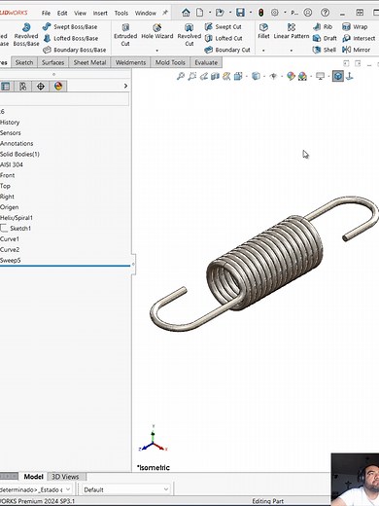This screenshot has height=506, width=379.
Task: Open the View Settings monitor icon
Action: tap(320, 77)
